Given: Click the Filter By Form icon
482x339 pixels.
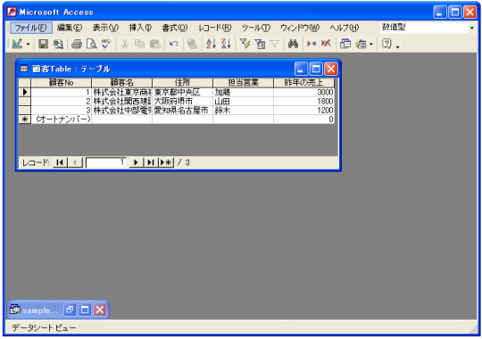Looking at the screenshot, I should pyautogui.click(x=260, y=44).
